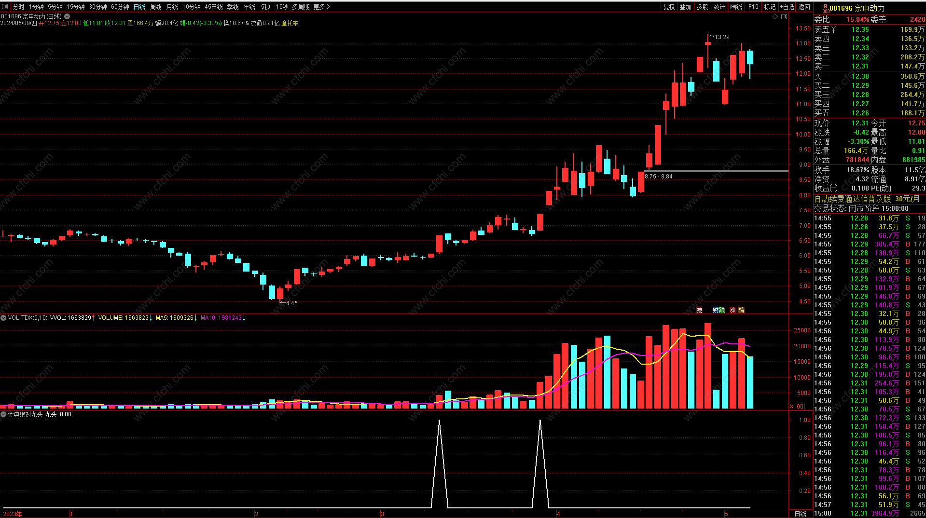Click month 4 marker on the timeline
926x518 pixels.
pos(558,514)
